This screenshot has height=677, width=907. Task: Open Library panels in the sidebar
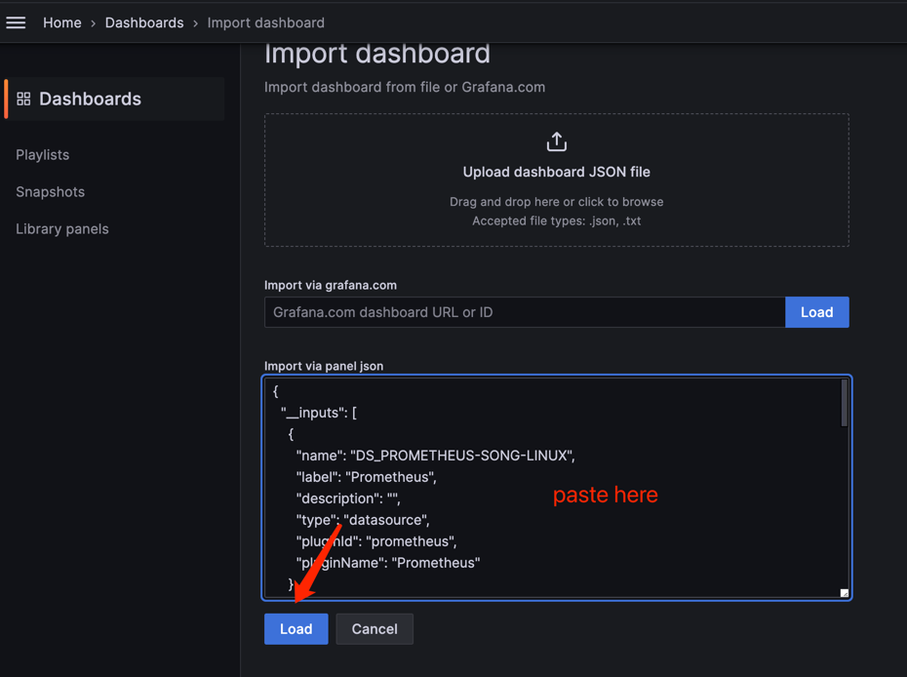[x=62, y=228]
